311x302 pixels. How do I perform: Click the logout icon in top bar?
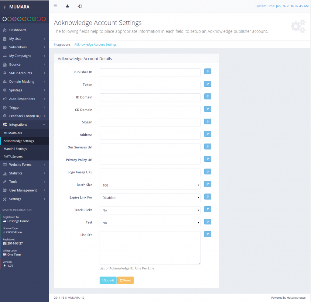click(80, 6)
